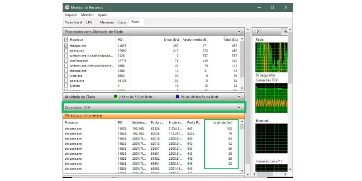Enable the opera.exe PID 17980 checkbox
Screen dimensions: 362x181
pyautogui.click(x=67, y=51)
